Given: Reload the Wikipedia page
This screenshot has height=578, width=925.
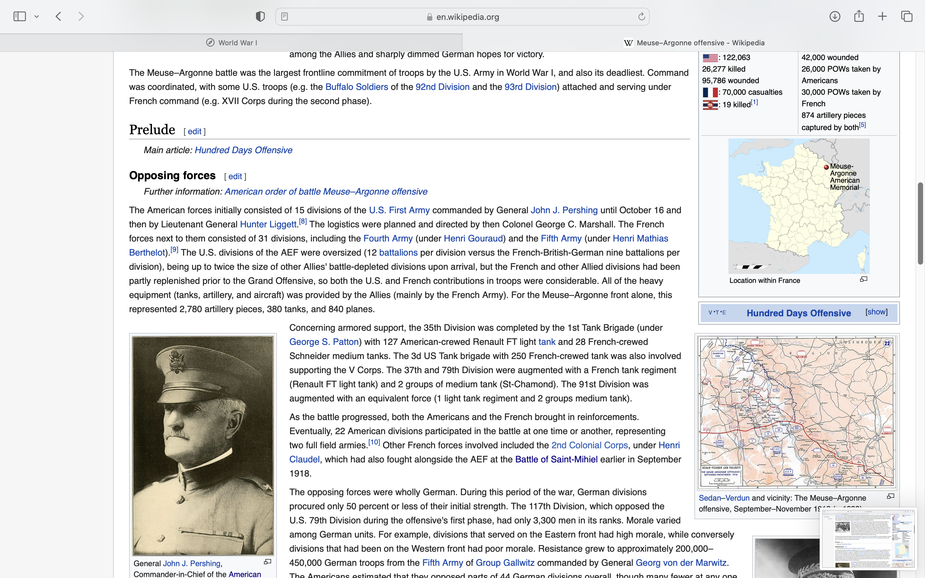Looking at the screenshot, I should (641, 16).
